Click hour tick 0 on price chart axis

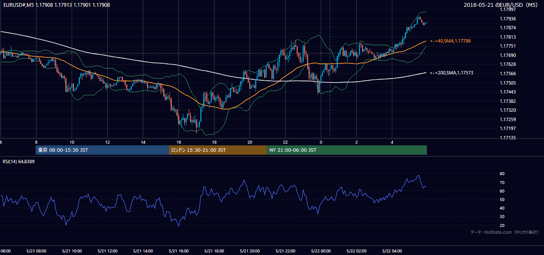pos(321,142)
